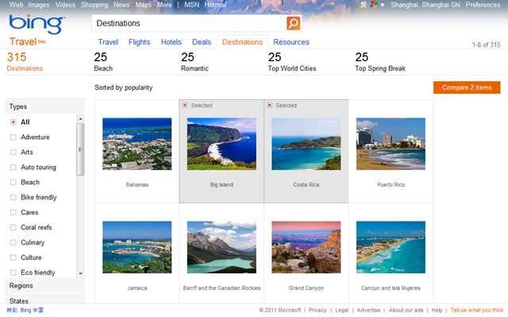Viewport: 508px width, 317px height.
Task: Open Cancun and Isla Mujeres thumbnail
Action: (x=391, y=247)
